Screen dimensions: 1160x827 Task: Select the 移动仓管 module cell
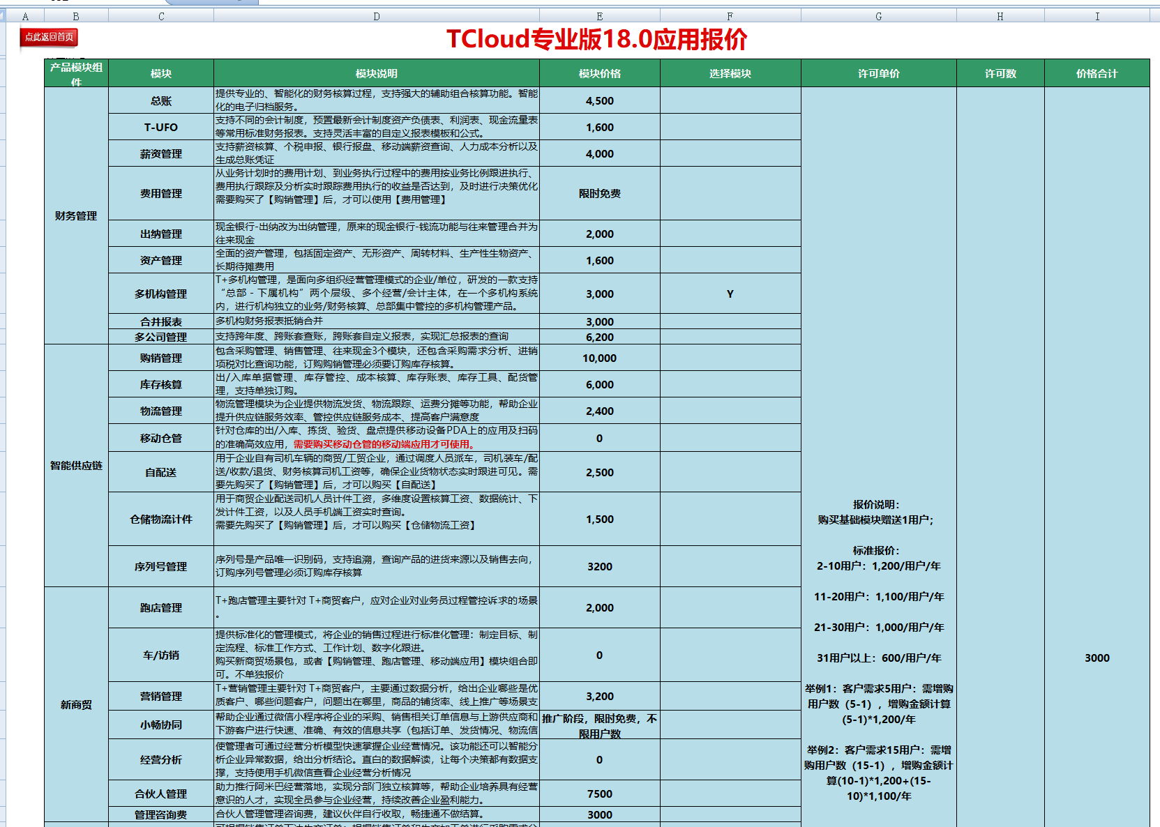click(x=161, y=438)
